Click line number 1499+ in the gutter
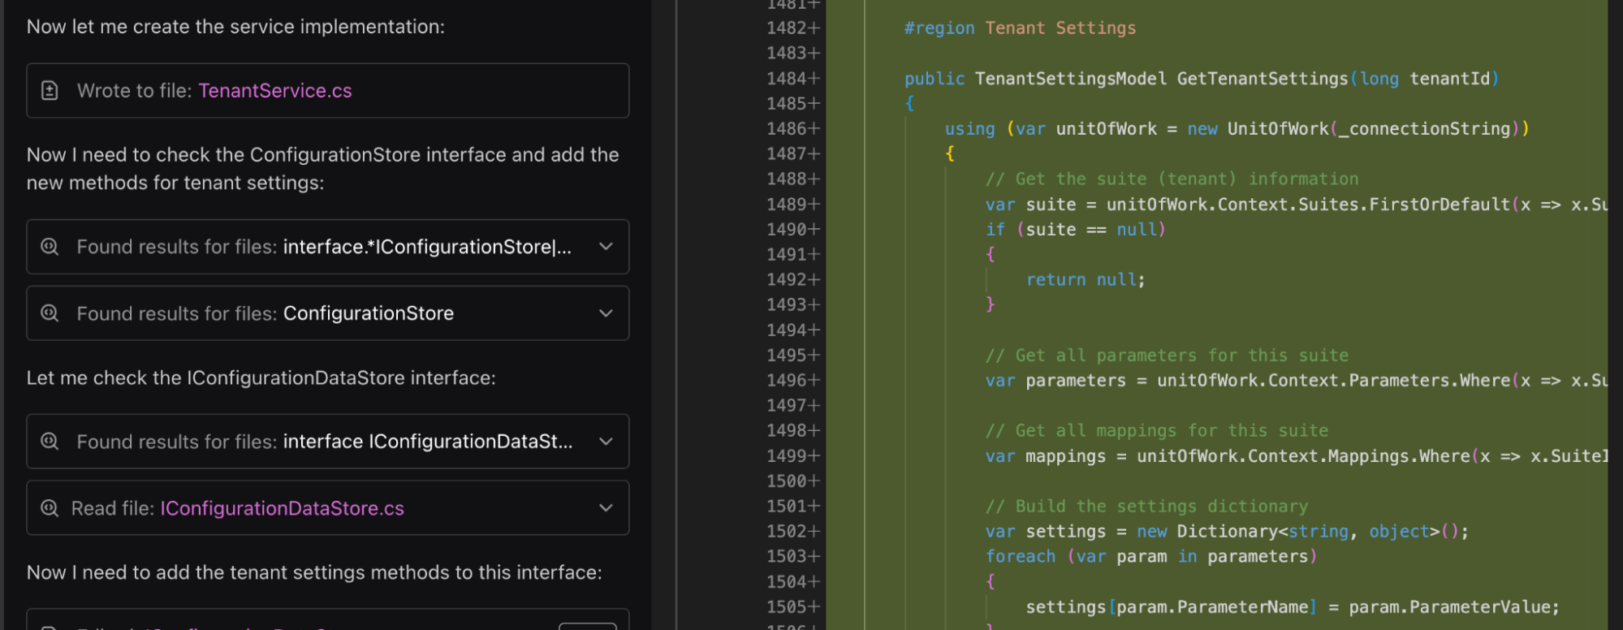The image size is (1623, 630). (793, 456)
